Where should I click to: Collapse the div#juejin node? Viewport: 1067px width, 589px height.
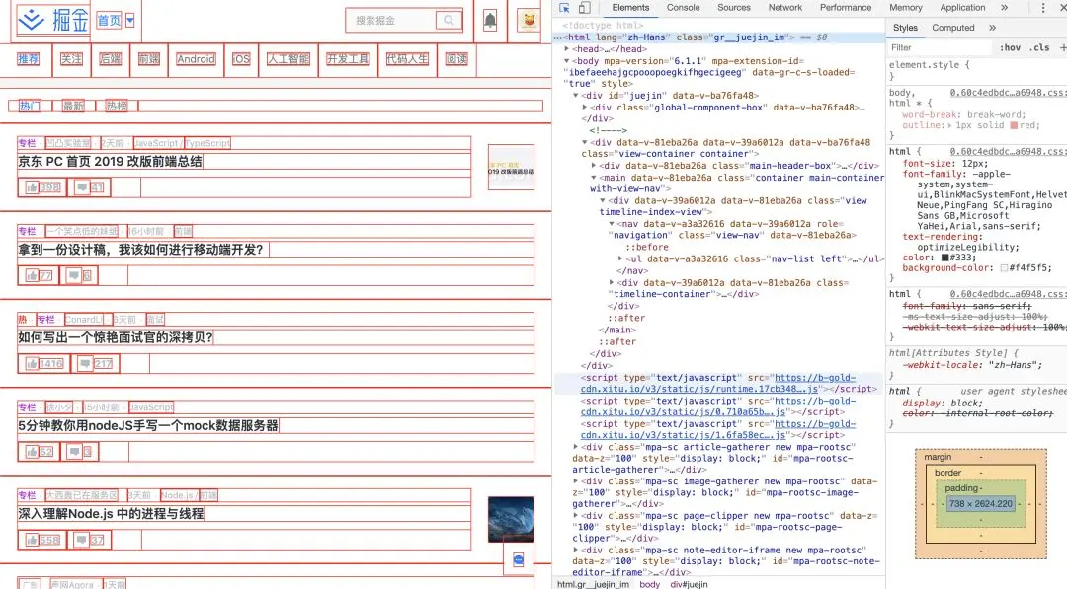point(576,95)
